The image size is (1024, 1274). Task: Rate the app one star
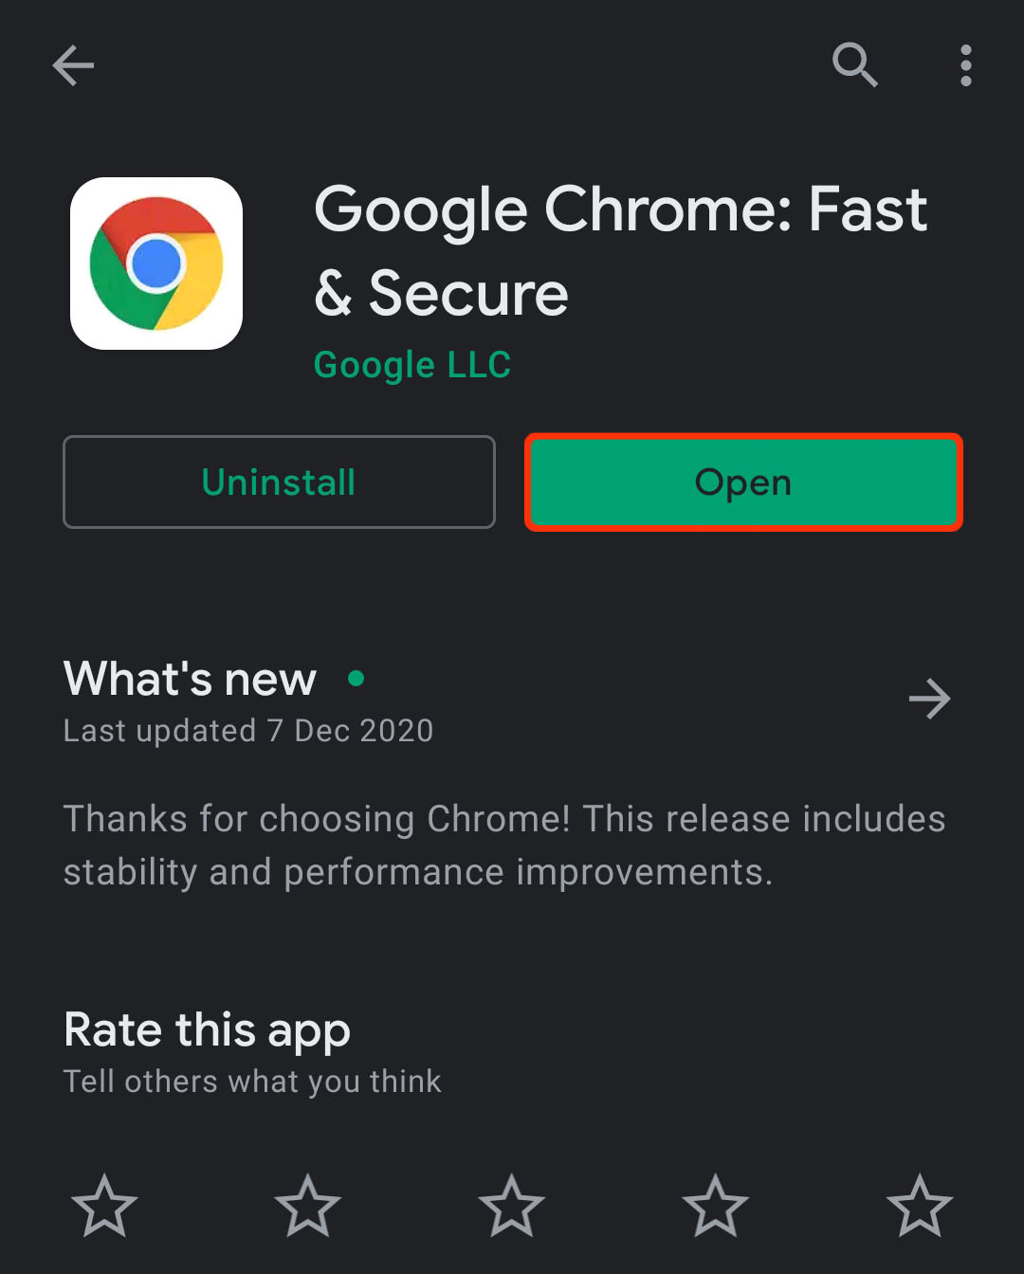point(104,1206)
